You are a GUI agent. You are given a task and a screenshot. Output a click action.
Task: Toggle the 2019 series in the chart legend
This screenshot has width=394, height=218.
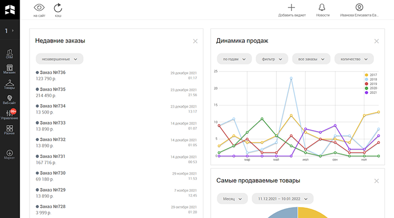[371, 84]
